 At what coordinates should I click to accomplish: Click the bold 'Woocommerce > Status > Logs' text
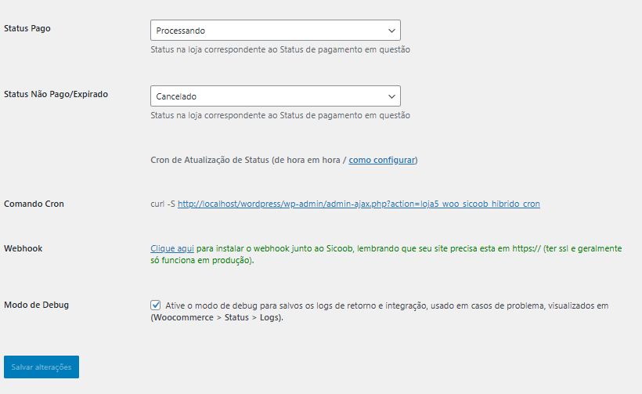216,318
